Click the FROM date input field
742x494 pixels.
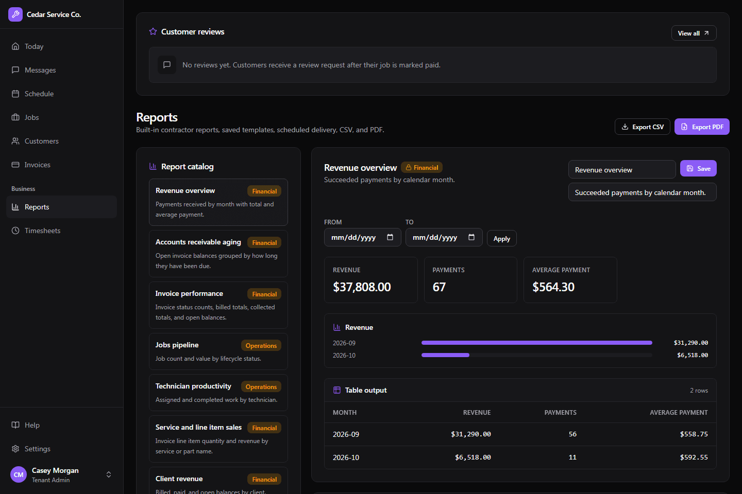click(x=363, y=237)
